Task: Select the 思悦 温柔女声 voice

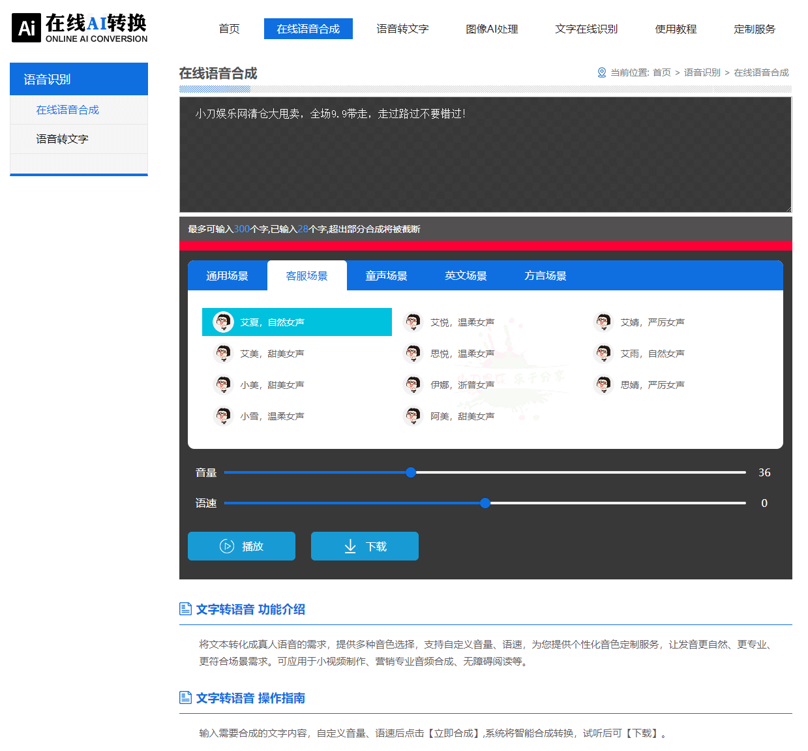Action: point(462,354)
